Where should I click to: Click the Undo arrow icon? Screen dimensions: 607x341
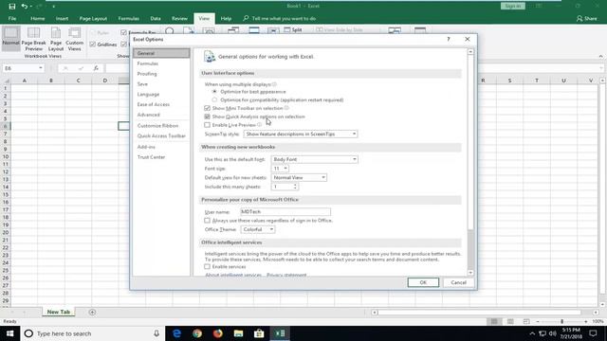point(24,7)
